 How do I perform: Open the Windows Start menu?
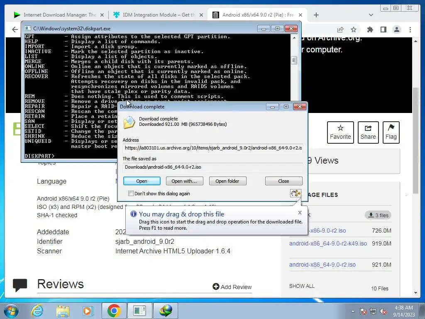(x=11, y=311)
